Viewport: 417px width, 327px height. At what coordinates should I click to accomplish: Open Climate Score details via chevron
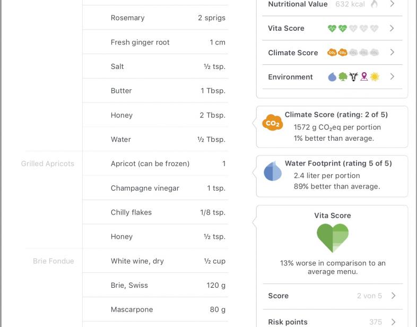pyautogui.click(x=392, y=52)
